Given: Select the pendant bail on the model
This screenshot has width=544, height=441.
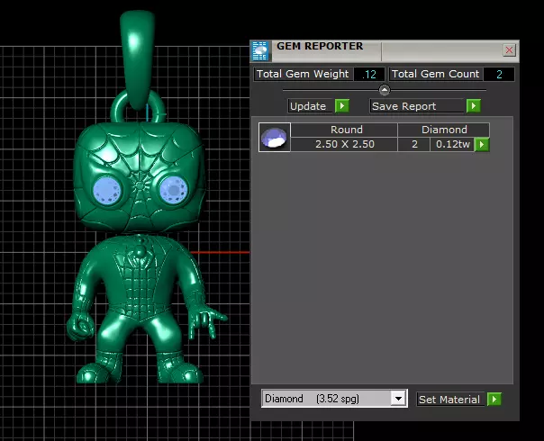Looking at the screenshot, I should tap(138, 59).
